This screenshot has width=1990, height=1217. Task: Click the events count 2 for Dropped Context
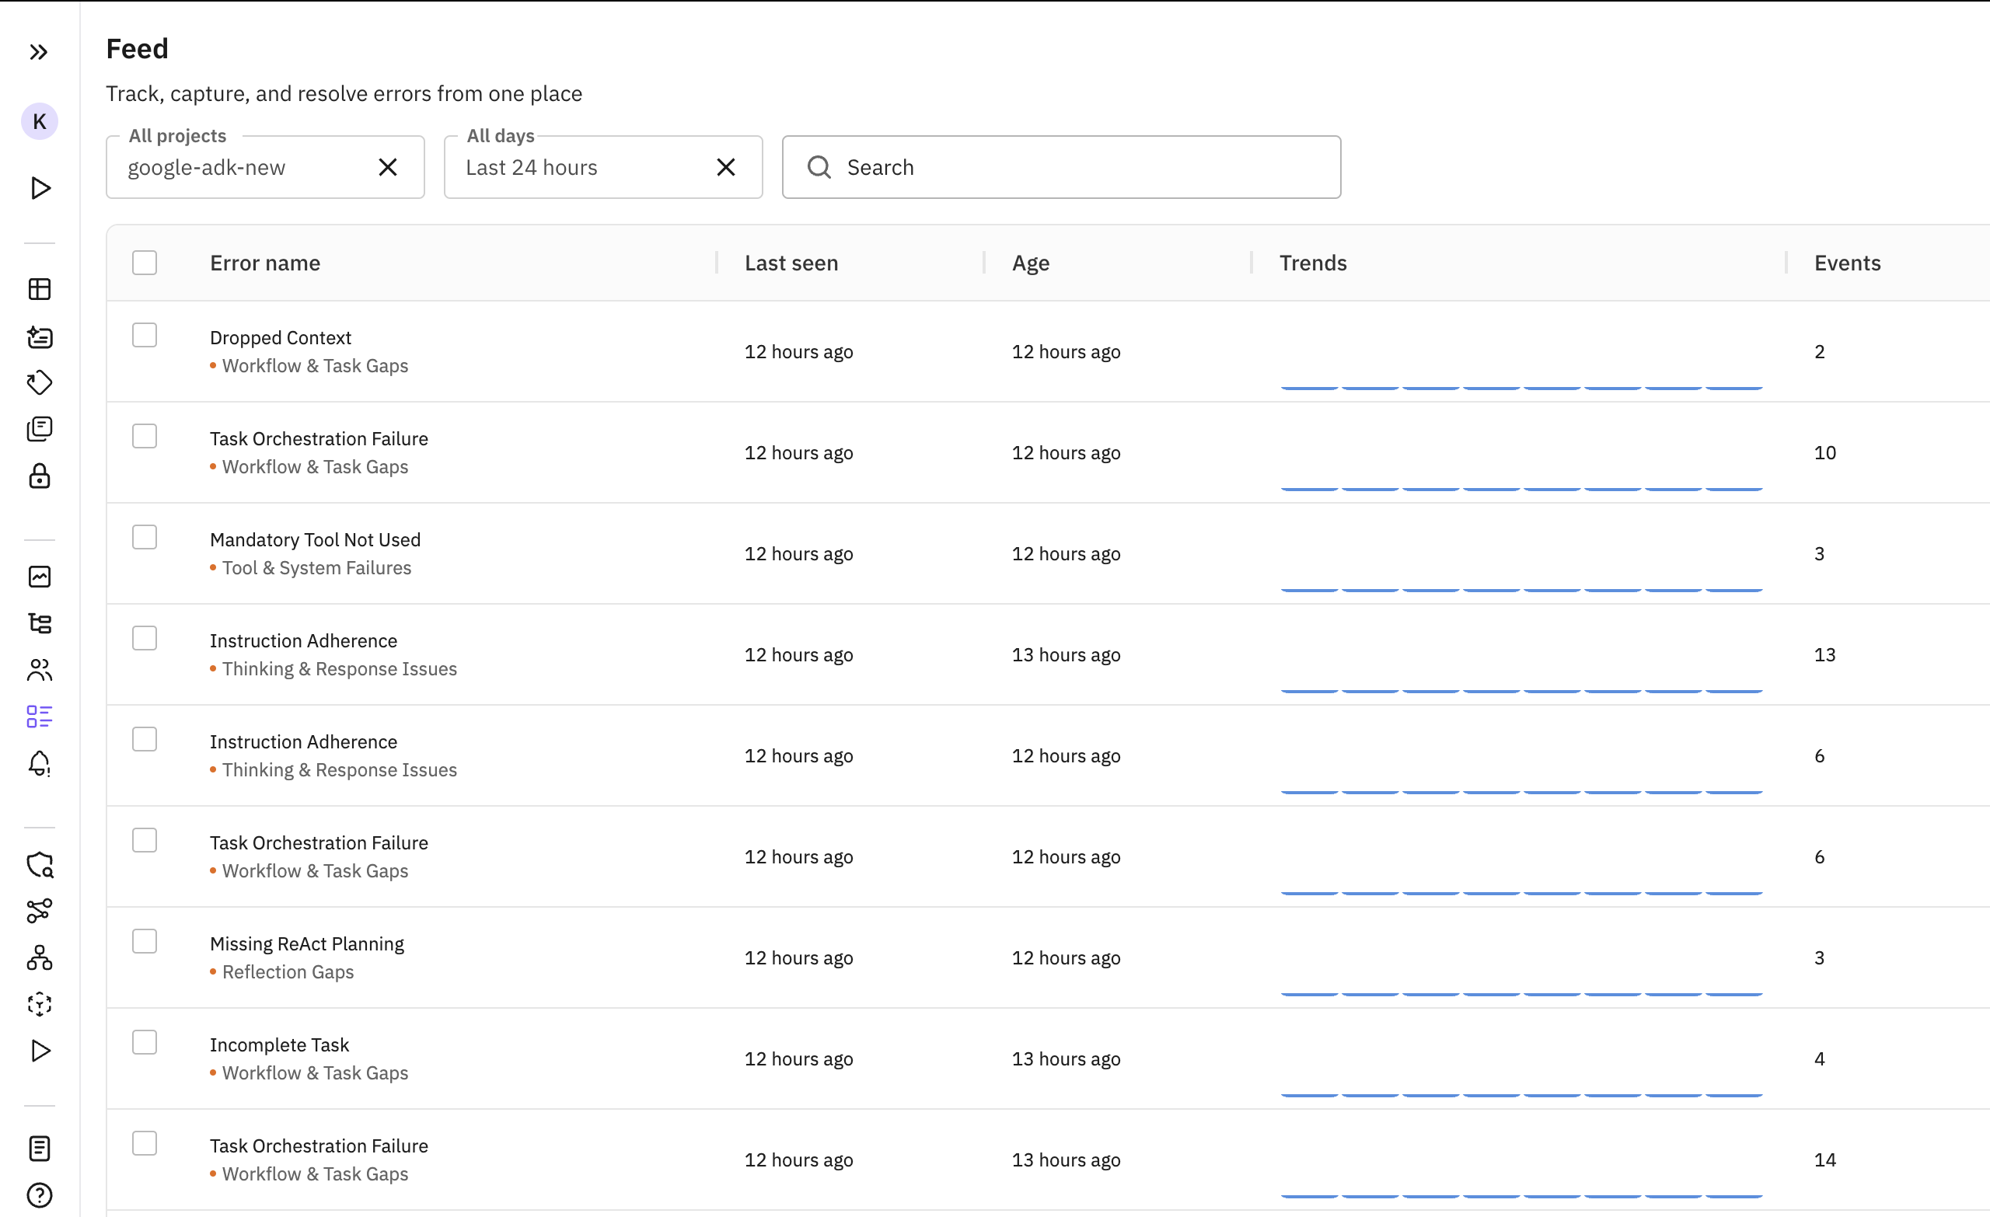1819,352
